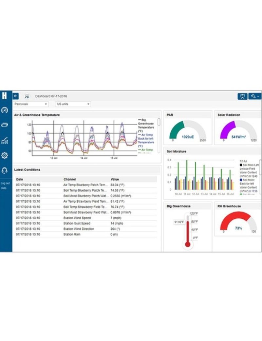Open the devices icon in sidebar

point(5,125)
